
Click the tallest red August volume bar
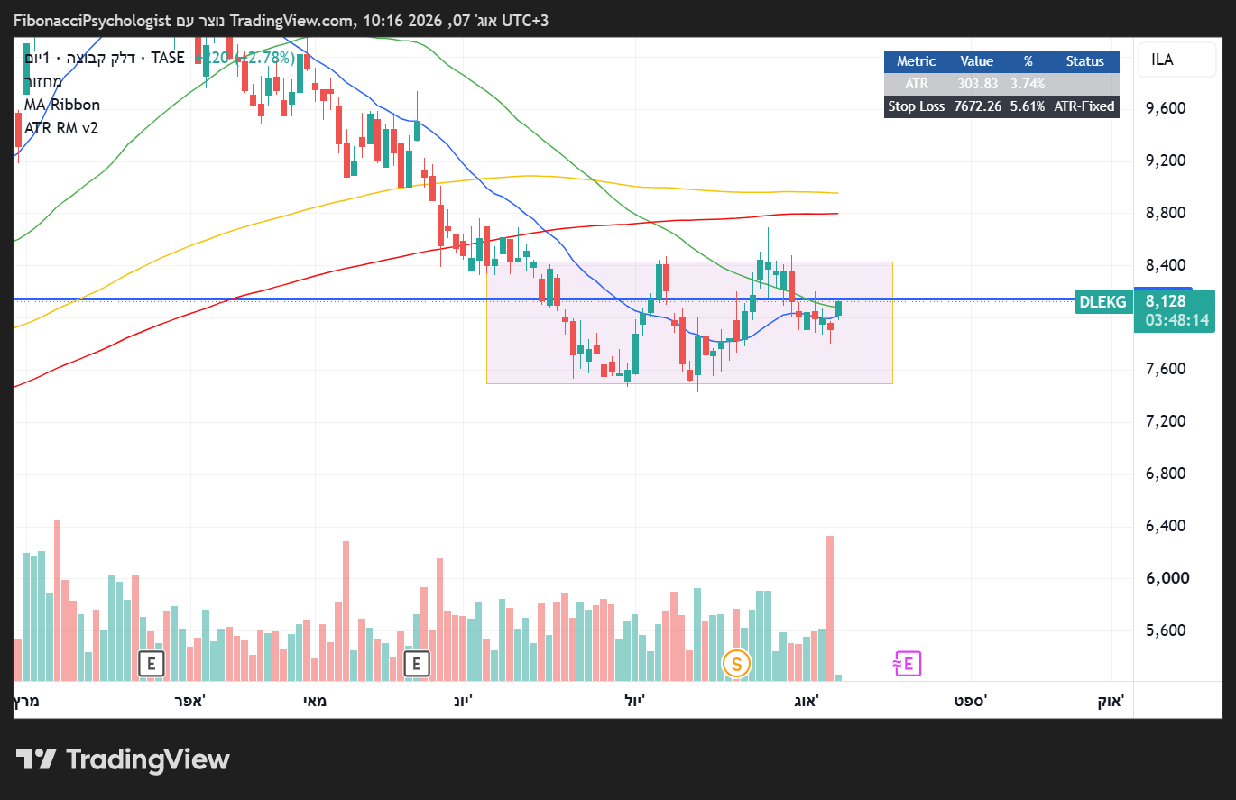830,608
